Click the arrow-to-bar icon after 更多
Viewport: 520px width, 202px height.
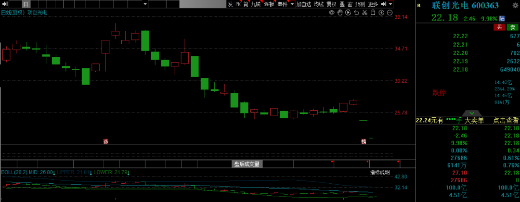point(384,4)
